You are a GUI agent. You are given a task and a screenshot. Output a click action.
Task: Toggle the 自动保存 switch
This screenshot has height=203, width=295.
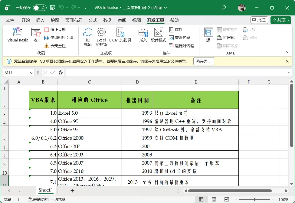coord(40,8)
